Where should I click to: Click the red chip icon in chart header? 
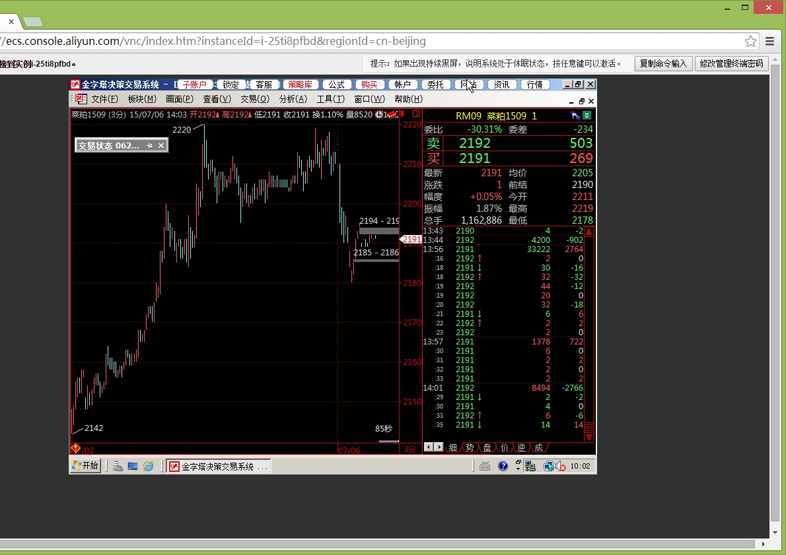pyautogui.click(x=392, y=115)
